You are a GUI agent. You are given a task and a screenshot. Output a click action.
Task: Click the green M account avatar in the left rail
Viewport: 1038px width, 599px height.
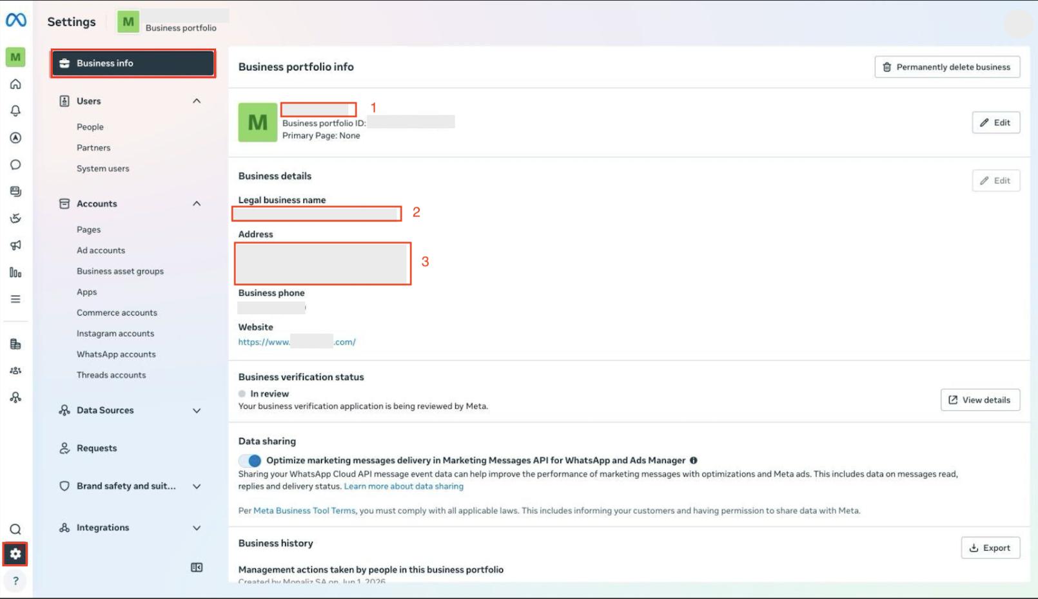click(15, 57)
